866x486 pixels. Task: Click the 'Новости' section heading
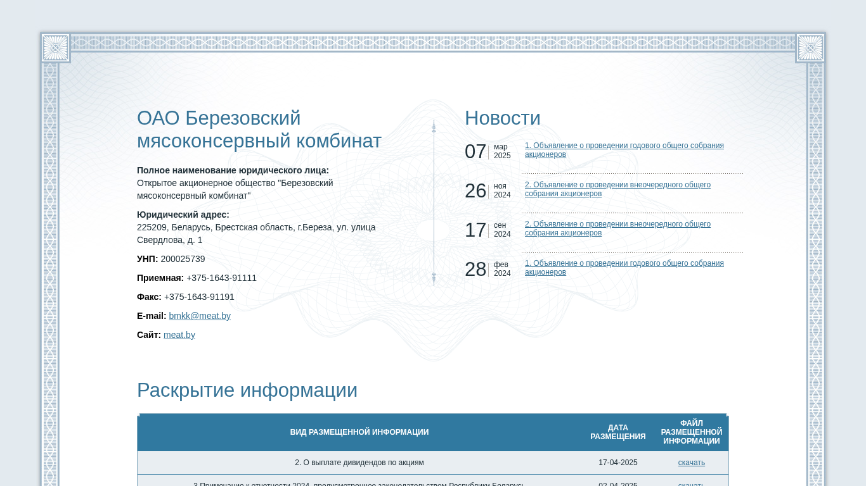pyautogui.click(x=502, y=118)
